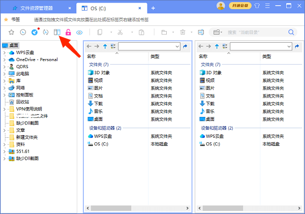
Task: Toggle the eye preview icon in toolbar
Action: point(79,32)
